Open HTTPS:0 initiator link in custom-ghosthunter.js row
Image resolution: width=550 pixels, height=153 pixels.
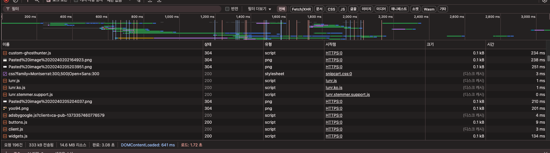tap(334, 53)
